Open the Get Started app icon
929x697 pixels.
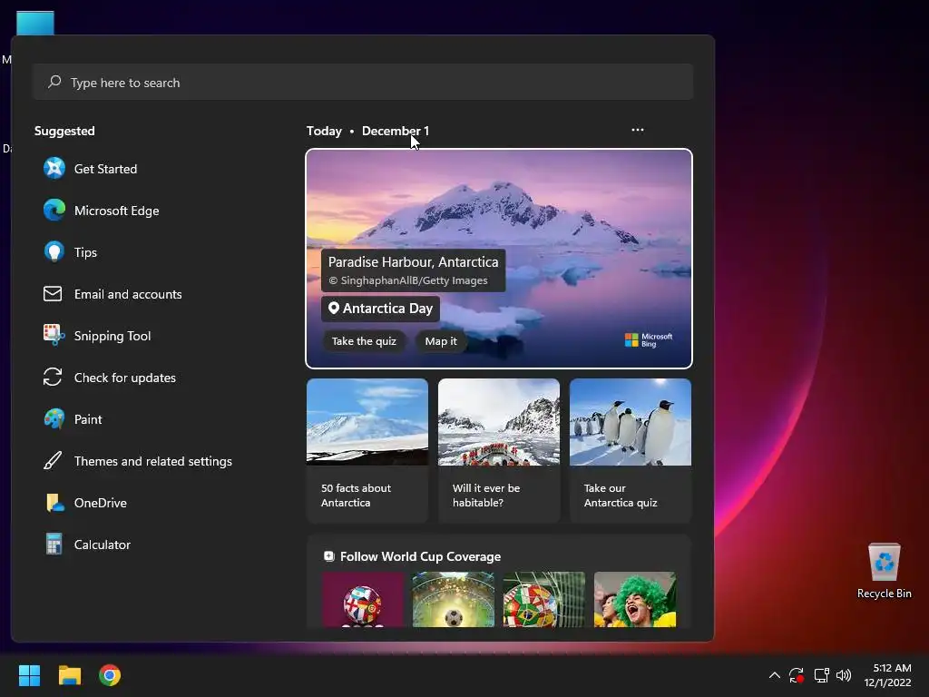tap(54, 168)
